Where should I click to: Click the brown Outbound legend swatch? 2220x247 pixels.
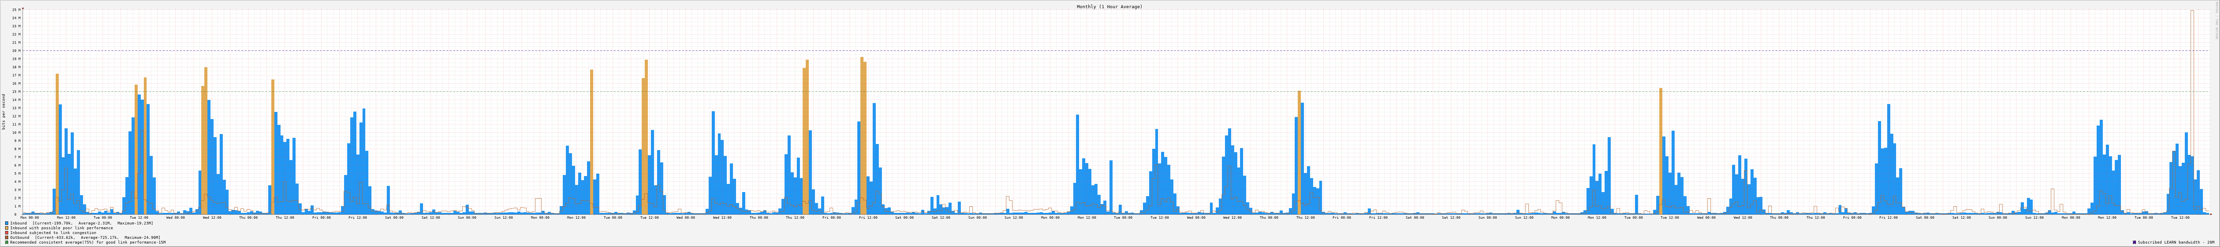click(x=7, y=237)
